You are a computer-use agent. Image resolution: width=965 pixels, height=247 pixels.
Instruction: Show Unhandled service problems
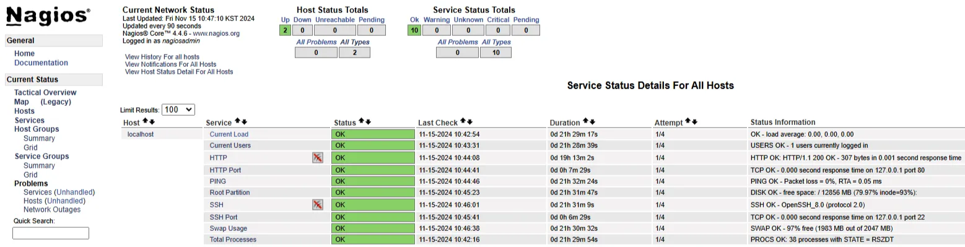pos(74,192)
